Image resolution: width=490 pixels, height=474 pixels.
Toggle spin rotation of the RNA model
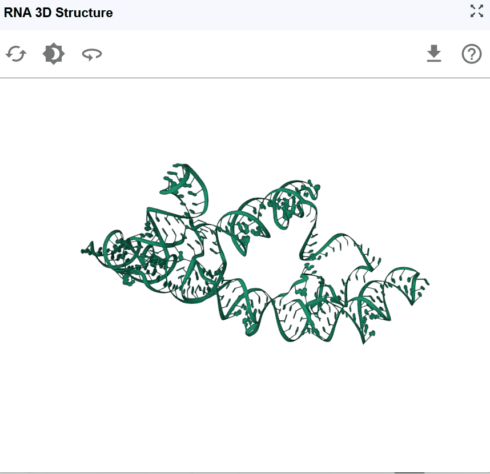[x=92, y=54]
